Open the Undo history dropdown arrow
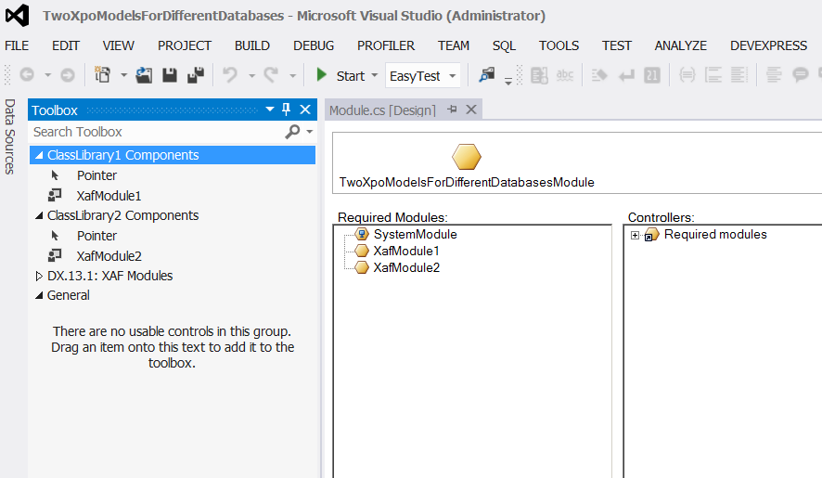 click(251, 76)
